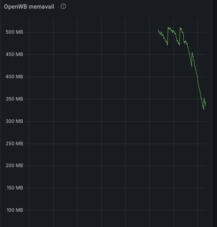Click the 100 MB y-axis label
This screenshot has width=217, height=227.
(15, 210)
